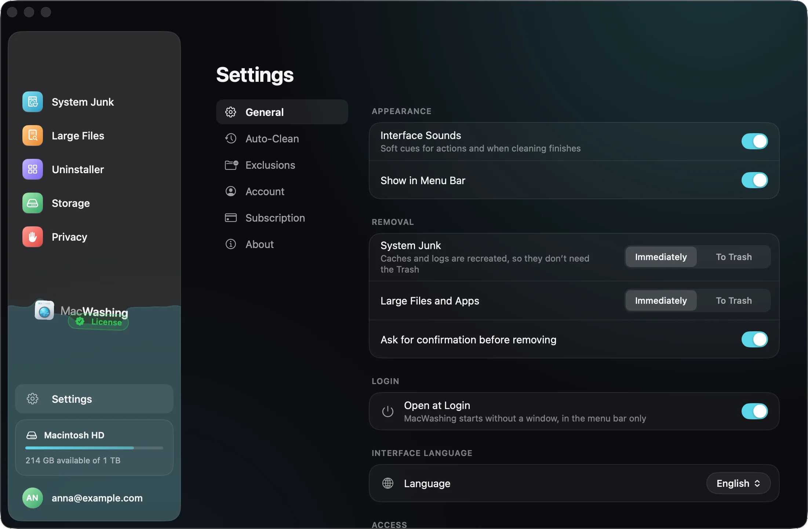
Task: Set Large Files and Apps to To Trash
Action: [734, 300]
